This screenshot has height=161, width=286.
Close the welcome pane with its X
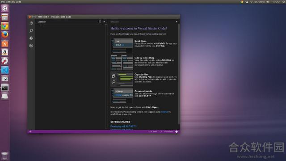pos(177,22)
